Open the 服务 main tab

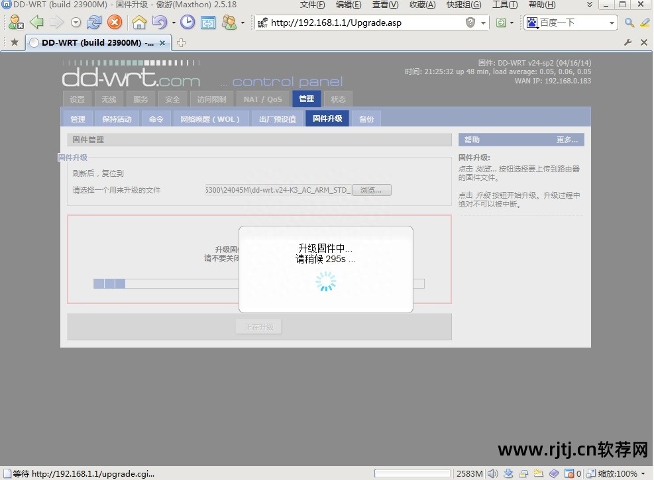point(140,99)
